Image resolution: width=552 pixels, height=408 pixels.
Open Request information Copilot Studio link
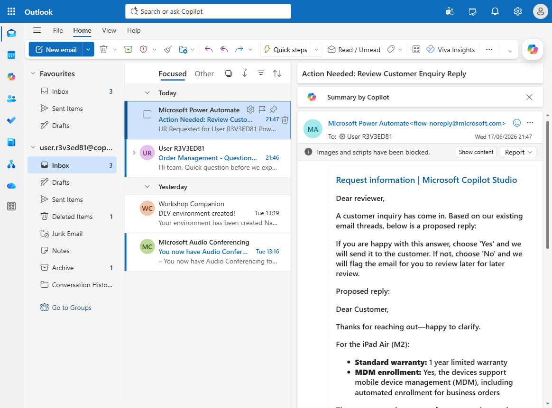pyautogui.click(x=426, y=180)
